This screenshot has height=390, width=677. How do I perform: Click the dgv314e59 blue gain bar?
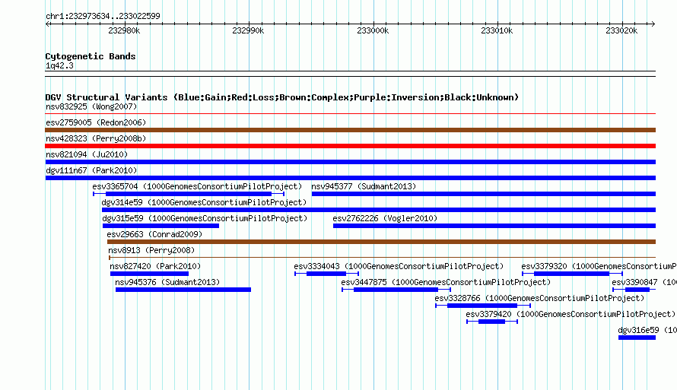tap(379, 210)
